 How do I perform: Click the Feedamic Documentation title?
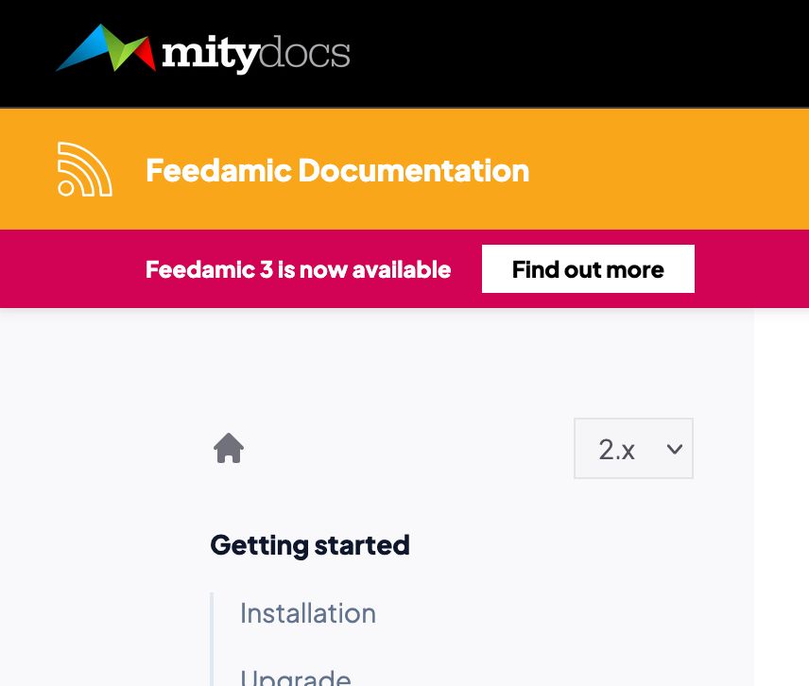coord(337,170)
